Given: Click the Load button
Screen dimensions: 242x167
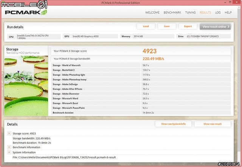Looking at the screenshot, I should [x=146, y=26].
